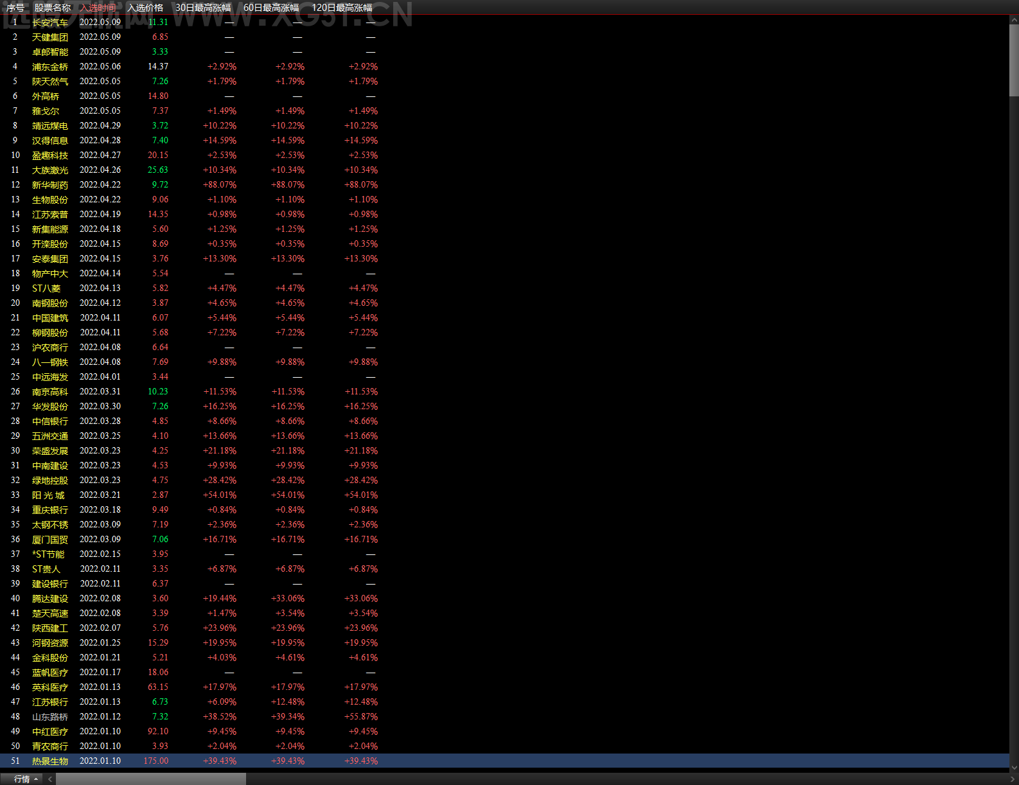Select stock 外高桥
Screen dimensions: 1019x785
46,96
